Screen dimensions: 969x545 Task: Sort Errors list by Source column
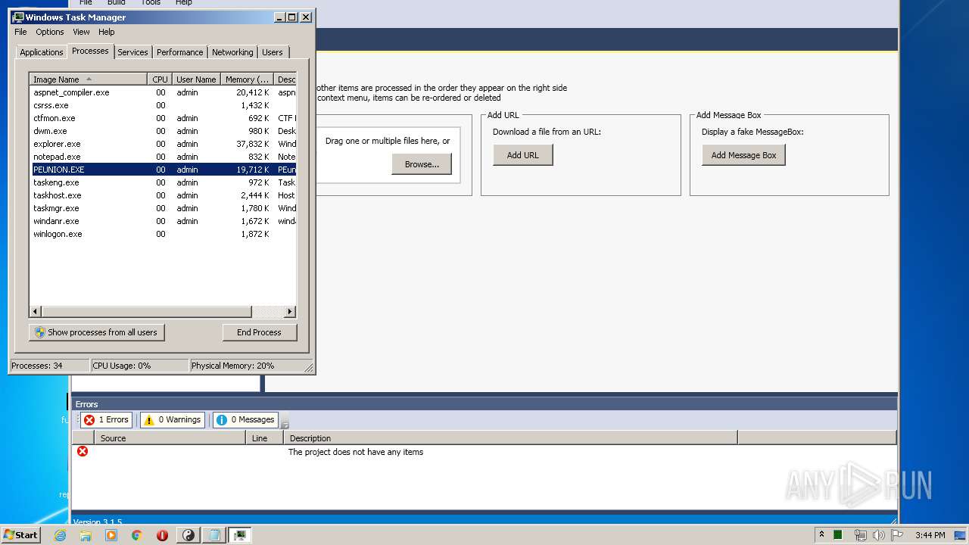170,438
